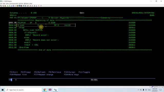Click the ENG language indicator
The height and width of the screenshot is (92, 164).
pos(149,90)
